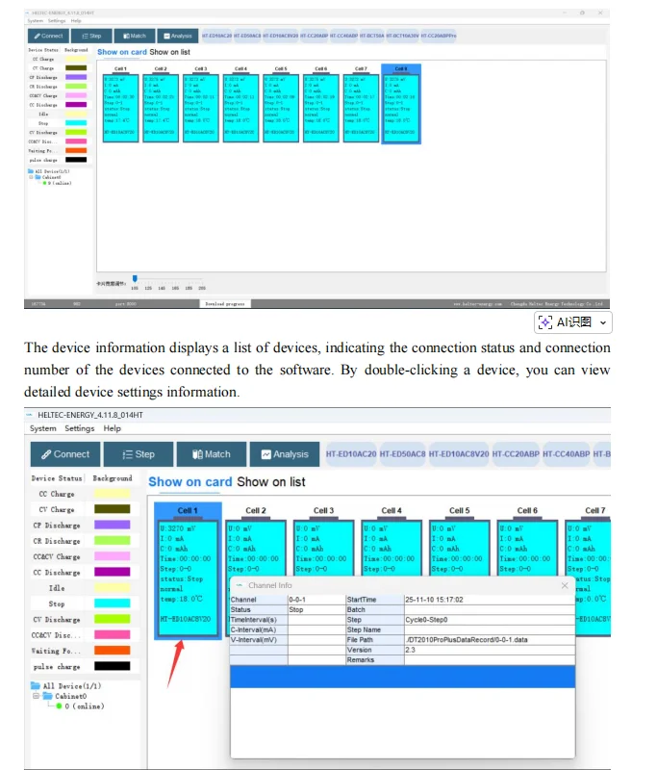Click the File Path value field
Screen dimensions: 657x770
490,640
